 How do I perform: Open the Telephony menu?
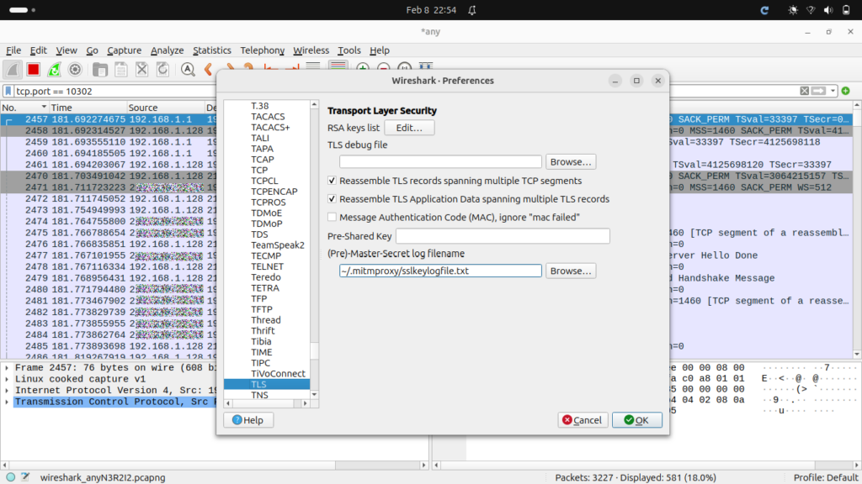(x=263, y=50)
